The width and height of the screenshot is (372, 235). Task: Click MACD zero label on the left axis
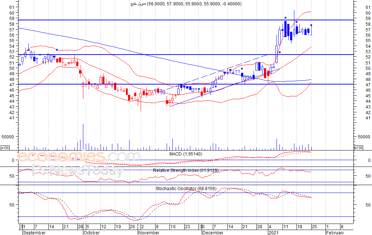13,160
